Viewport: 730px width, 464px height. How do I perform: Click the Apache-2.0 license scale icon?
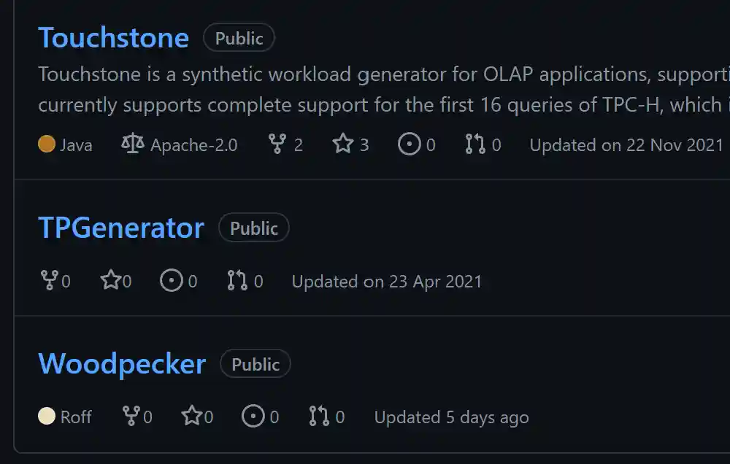[133, 144]
